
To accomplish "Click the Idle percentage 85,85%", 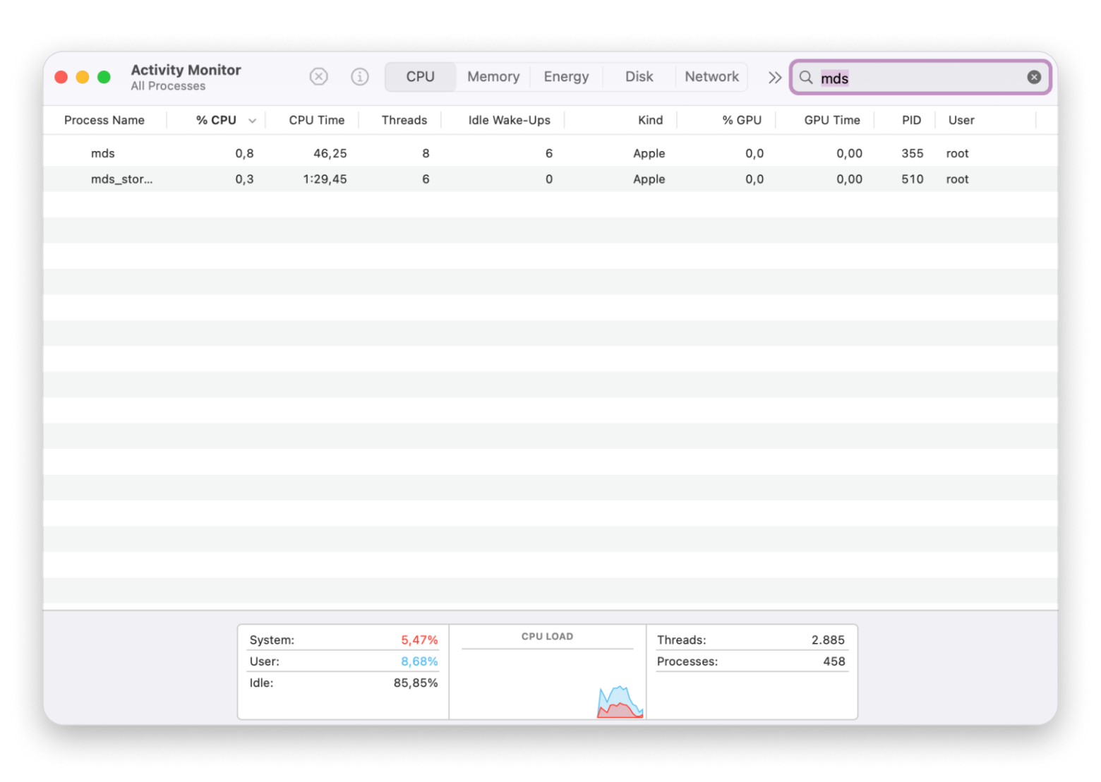I will [416, 682].
